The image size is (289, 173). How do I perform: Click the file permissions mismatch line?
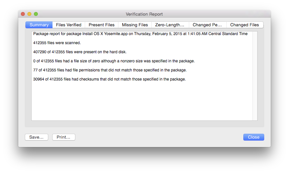[x=110, y=70]
